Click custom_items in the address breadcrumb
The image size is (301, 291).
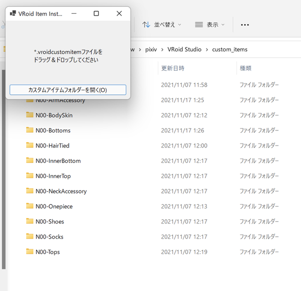(230, 49)
